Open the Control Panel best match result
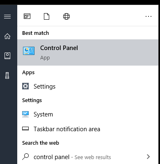 coord(88,52)
